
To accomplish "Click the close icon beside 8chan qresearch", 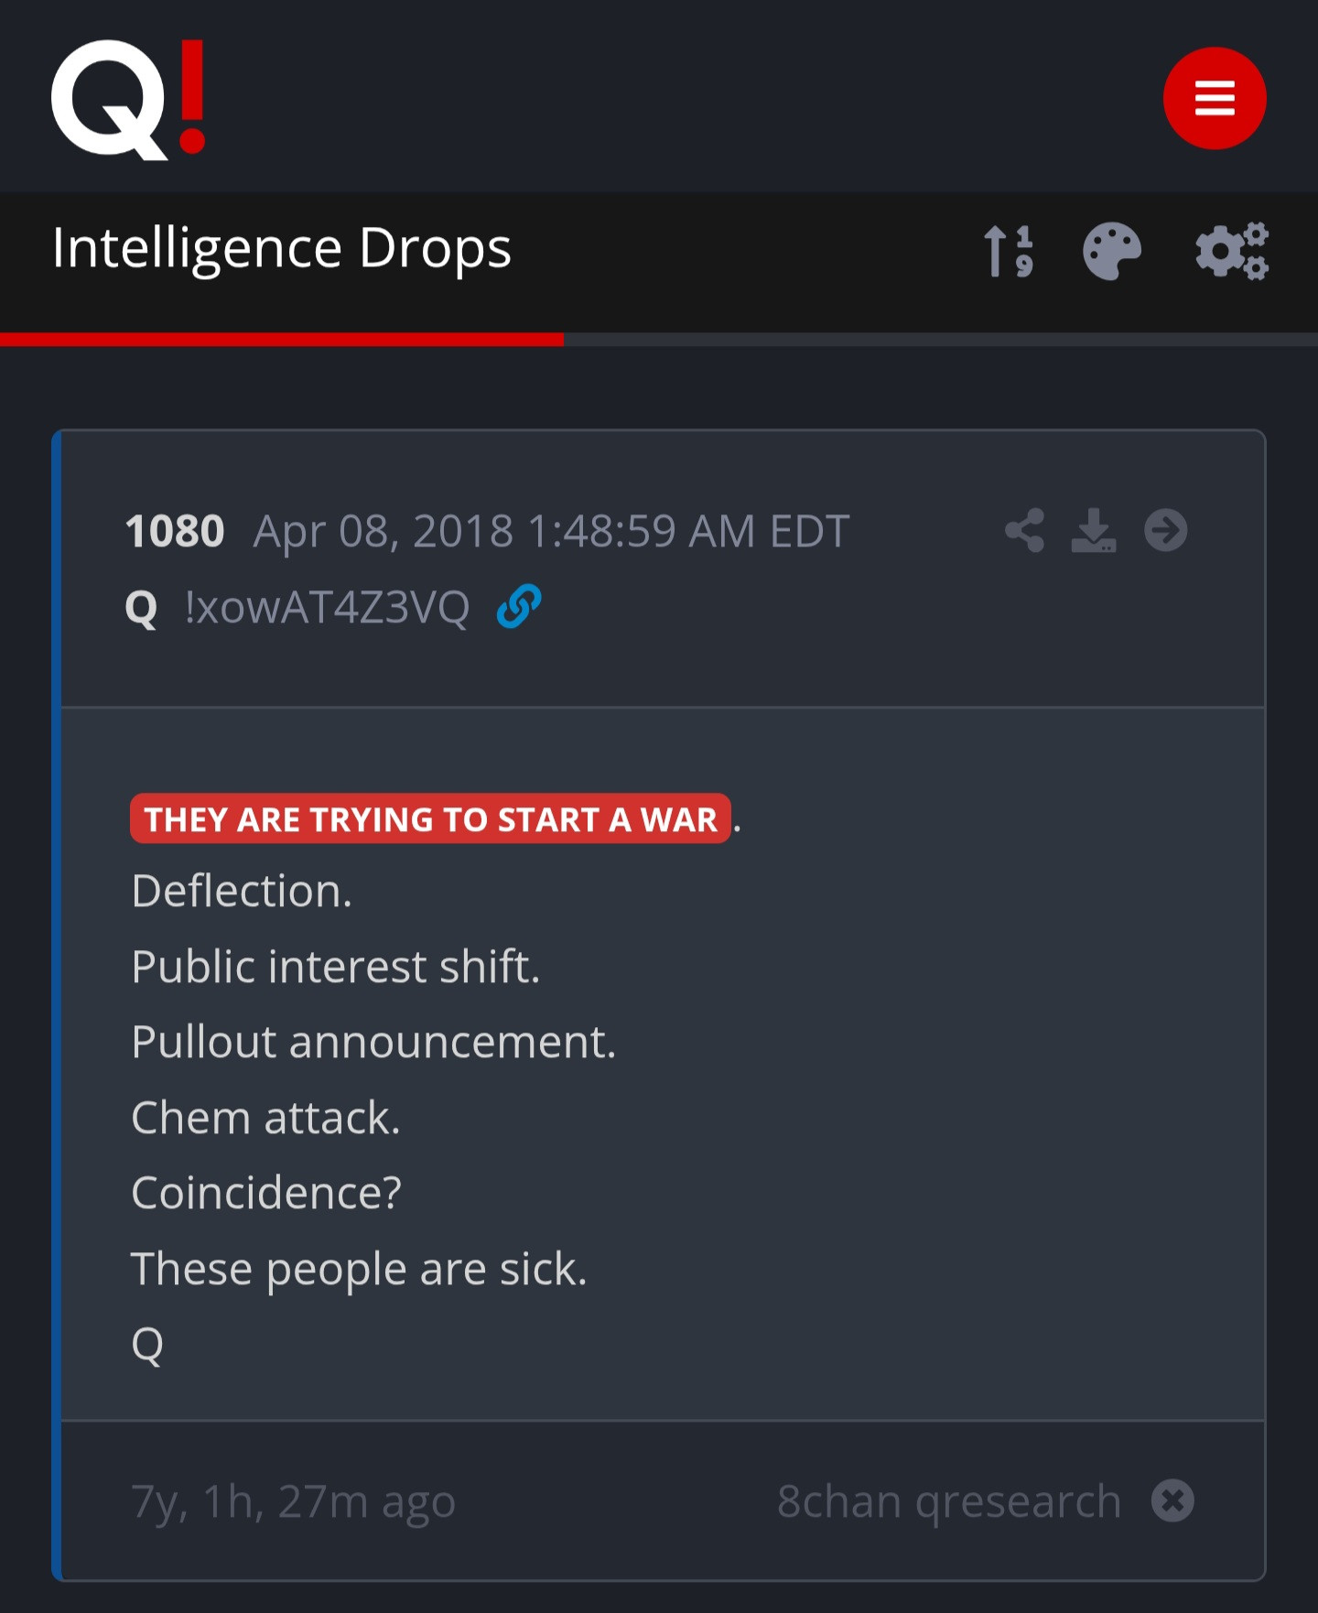I will click(x=1172, y=1501).
